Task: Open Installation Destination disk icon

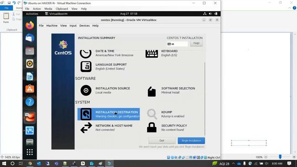Action: 86,114
